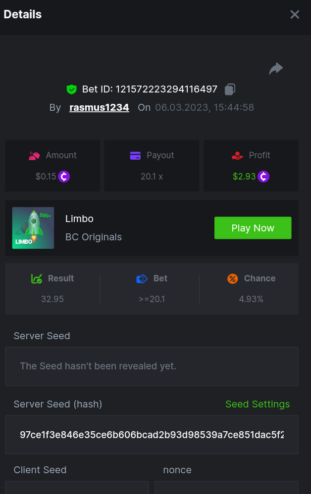Image resolution: width=311 pixels, height=494 pixels.
Task: Click the Server Seed hash field
Action: click(152, 435)
